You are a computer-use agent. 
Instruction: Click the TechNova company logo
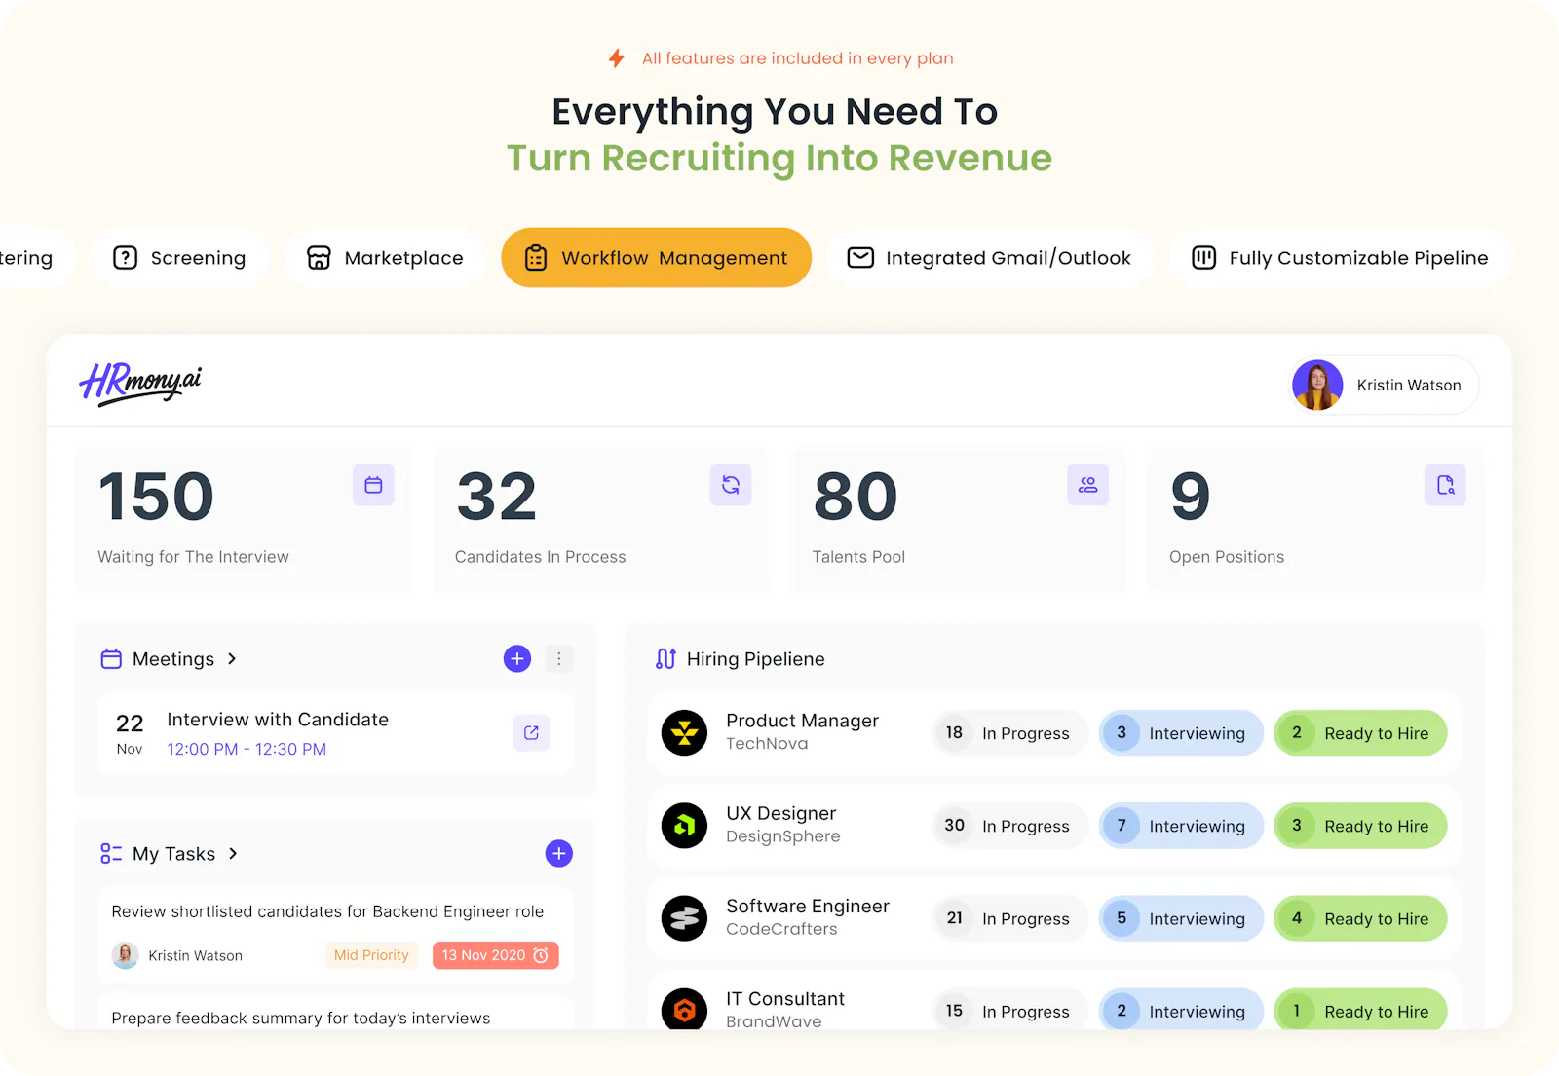[684, 733]
